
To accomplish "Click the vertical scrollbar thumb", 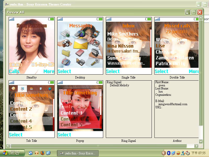I will click(x=201, y=73).
